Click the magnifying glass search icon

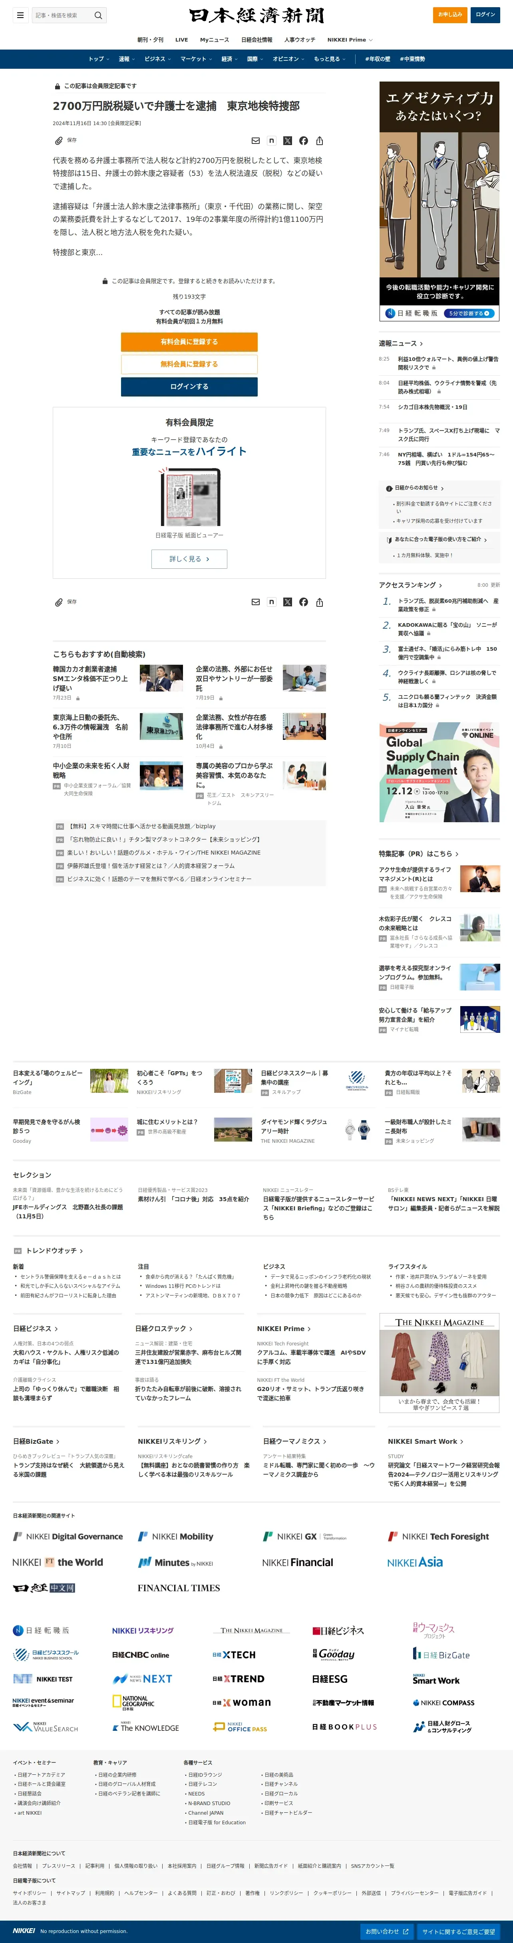coord(98,15)
